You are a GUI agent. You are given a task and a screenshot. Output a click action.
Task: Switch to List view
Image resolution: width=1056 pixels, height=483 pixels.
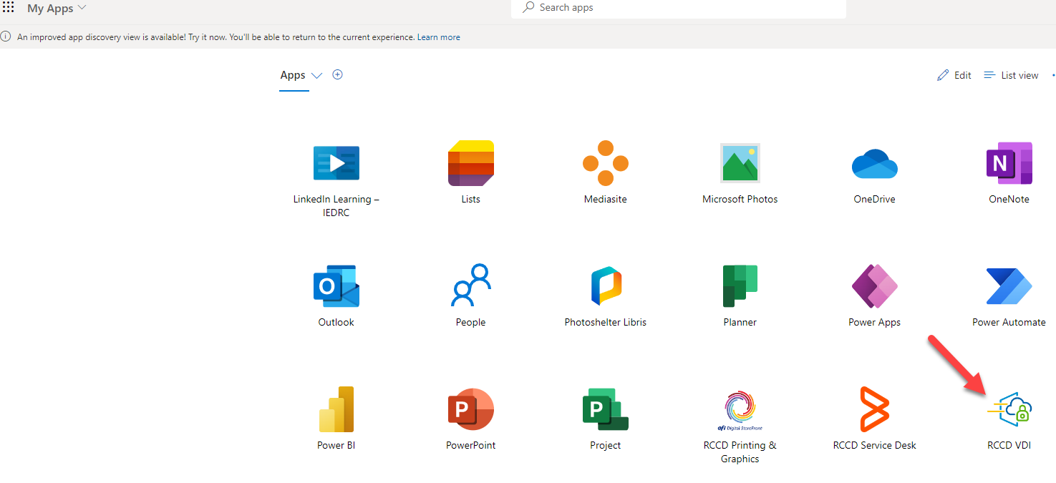pyautogui.click(x=1011, y=75)
